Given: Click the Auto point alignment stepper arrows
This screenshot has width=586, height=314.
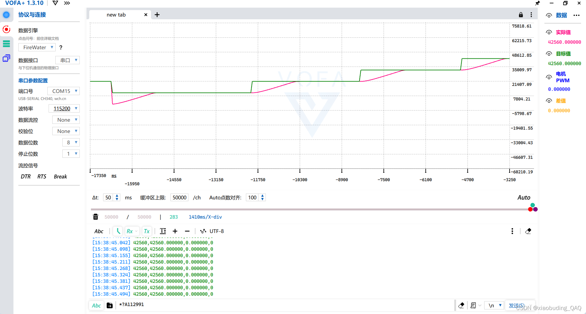Looking at the screenshot, I should [262, 198].
